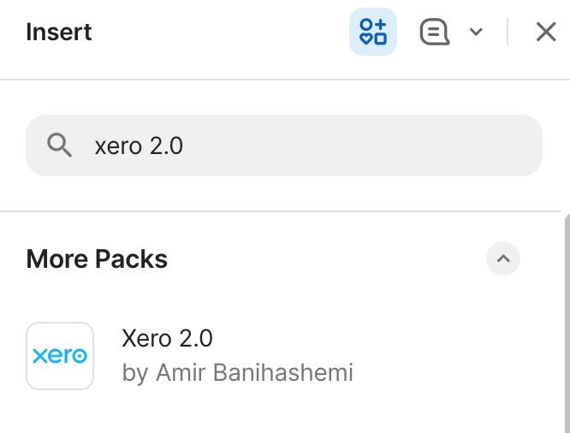Viewport: 570px width, 433px height.
Task: Click the packs and building blocks icon
Action: pos(373,33)
